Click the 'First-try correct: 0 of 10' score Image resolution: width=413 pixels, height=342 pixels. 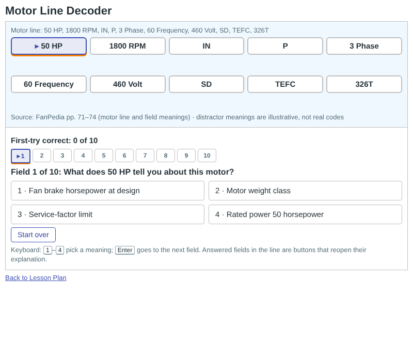point(54,141)
